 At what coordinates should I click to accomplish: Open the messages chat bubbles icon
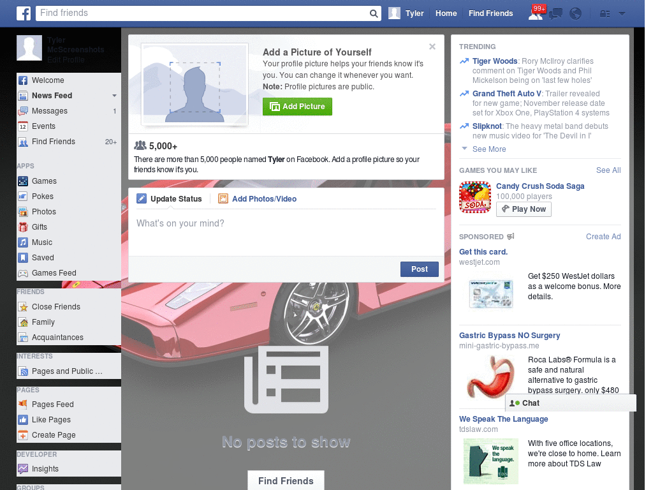[x=555, y=14]
